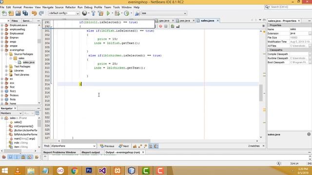Collapse the eveningshop project node
312x175 pixels.
2,50
